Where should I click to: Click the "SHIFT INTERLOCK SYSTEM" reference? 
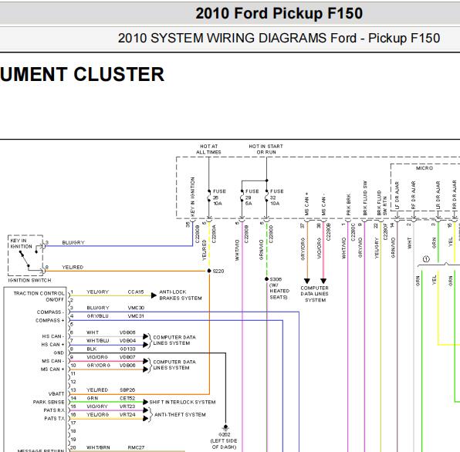point(182,402)
